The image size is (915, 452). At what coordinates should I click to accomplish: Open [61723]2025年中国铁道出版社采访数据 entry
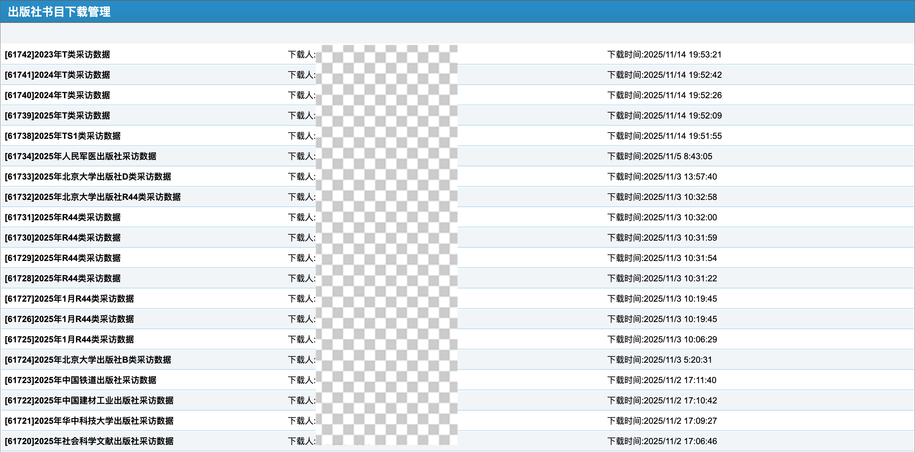(80, 380)
